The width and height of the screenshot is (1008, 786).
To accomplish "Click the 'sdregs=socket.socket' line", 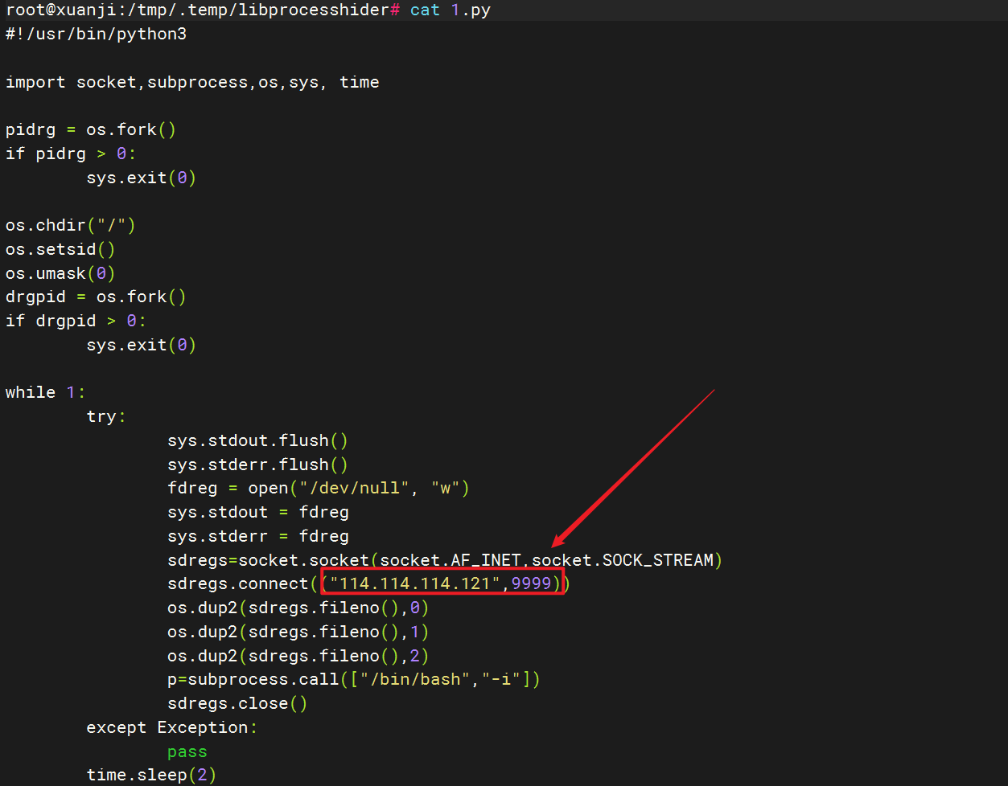I will (445, 559).
